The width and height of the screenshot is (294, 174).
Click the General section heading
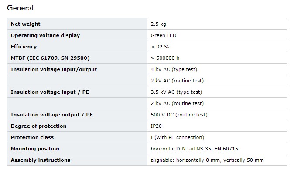click(x=20, y=8)
